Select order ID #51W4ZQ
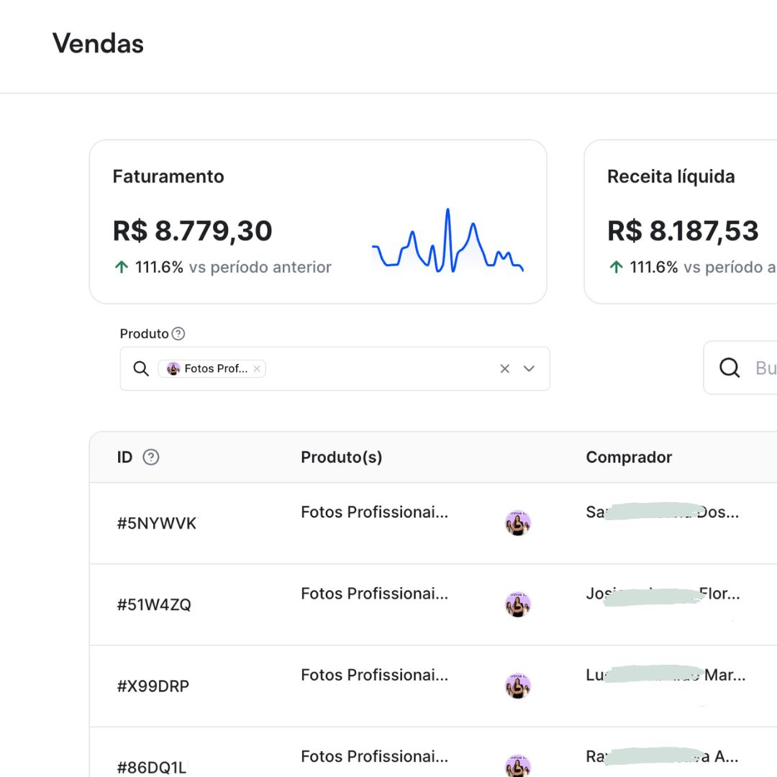 [154, 604]
